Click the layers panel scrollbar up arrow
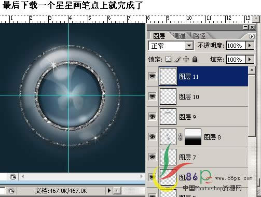Viewport: 261px width, 197px height. point(252,70)
